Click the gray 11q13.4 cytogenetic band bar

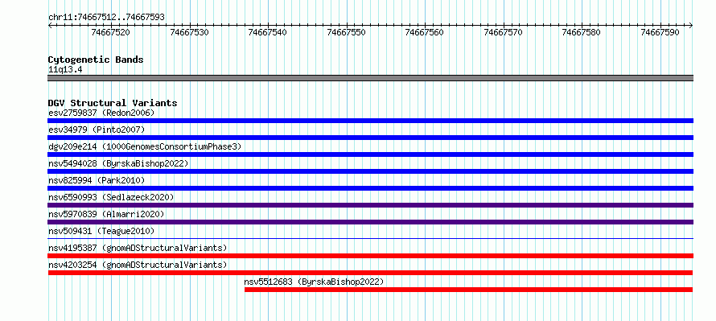tap(370, 78)
